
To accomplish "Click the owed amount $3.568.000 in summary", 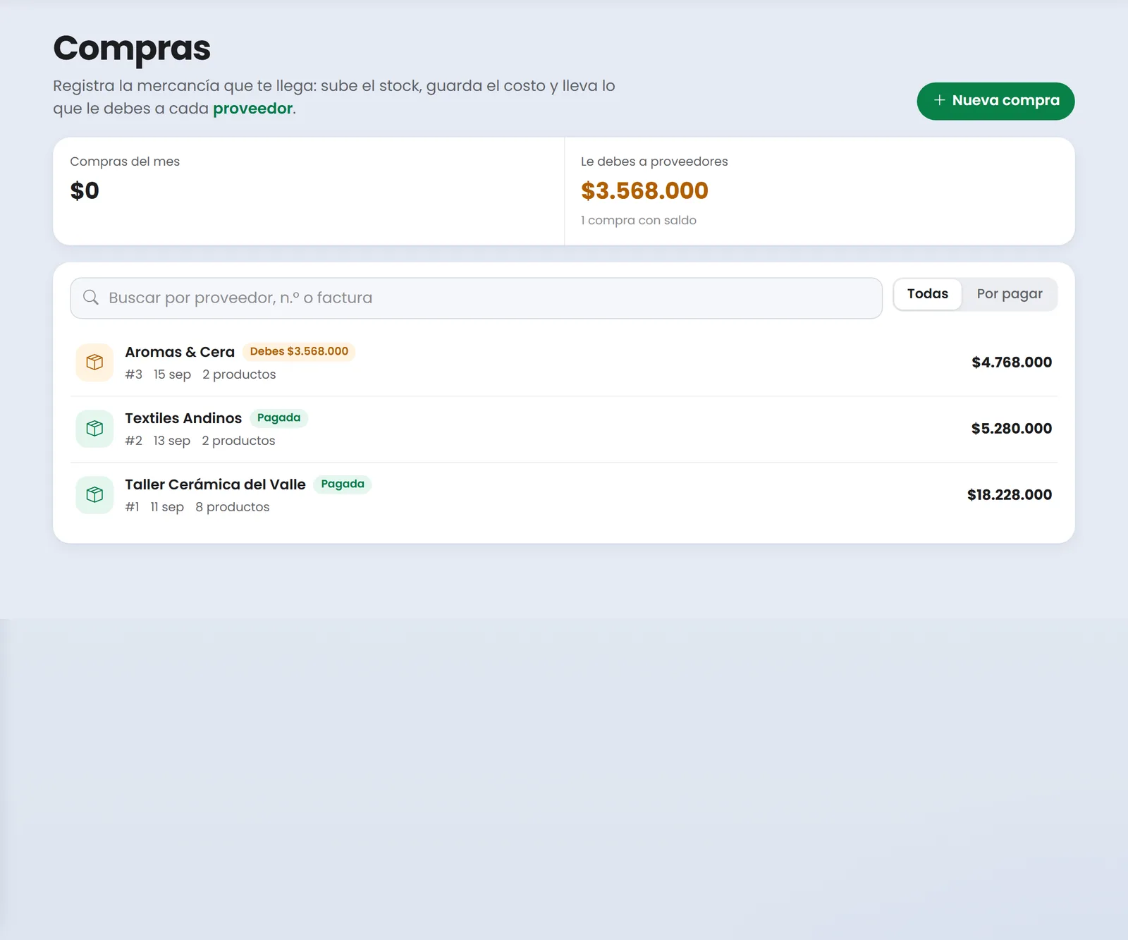I will pyautogui.click(x=644, y=190).
